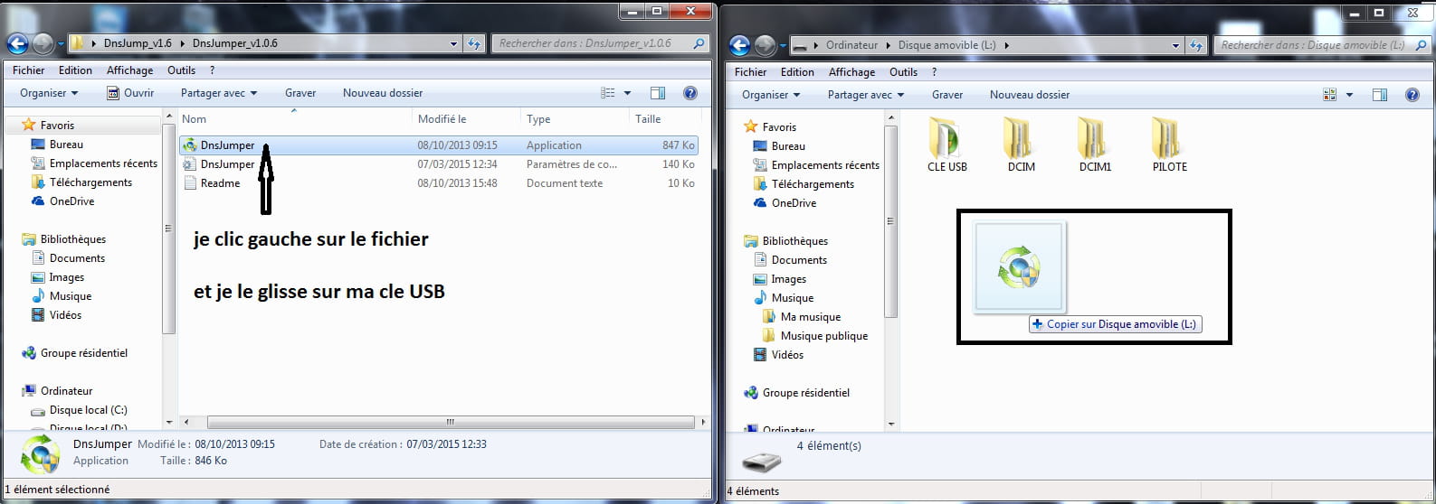Open view options arrow in right window
Screen dimensions: 1436x504
click(x=1349, y=95)
